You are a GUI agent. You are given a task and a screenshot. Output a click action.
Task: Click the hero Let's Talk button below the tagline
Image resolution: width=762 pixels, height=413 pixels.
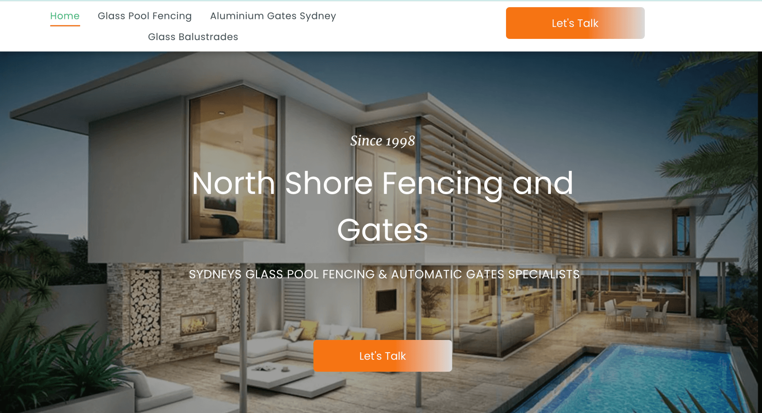pyautogui.click(x=383, y=356)
